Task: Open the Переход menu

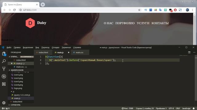Action: pyautogui.click(x=45, y=48)
